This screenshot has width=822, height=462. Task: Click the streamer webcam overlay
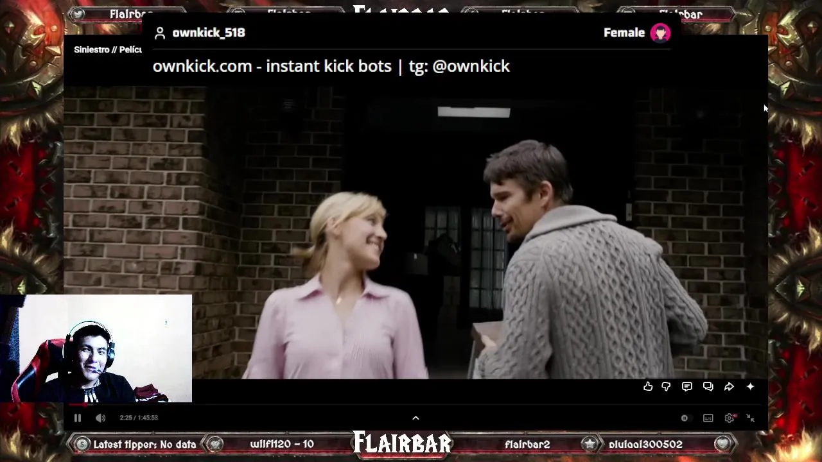click(96, 348)
